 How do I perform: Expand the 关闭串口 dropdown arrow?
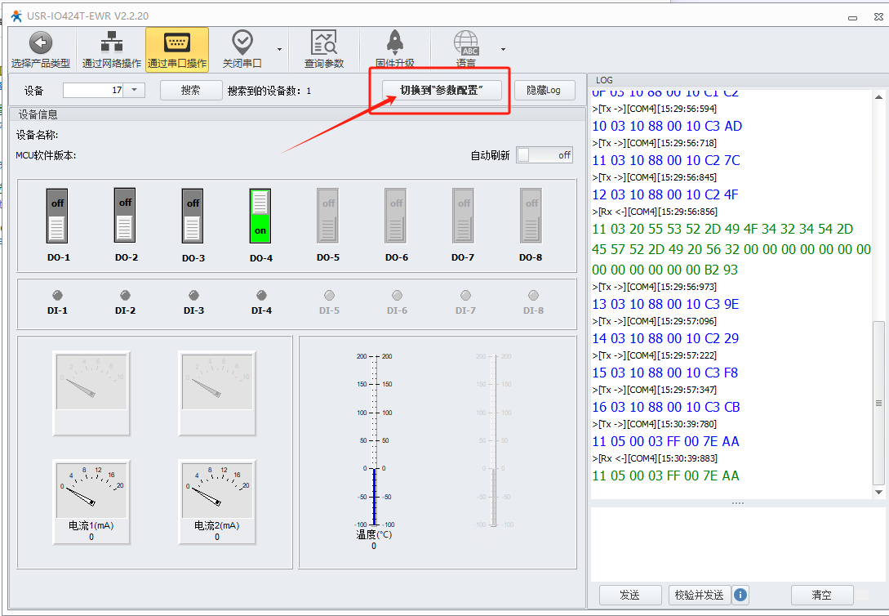coord(279,49)
